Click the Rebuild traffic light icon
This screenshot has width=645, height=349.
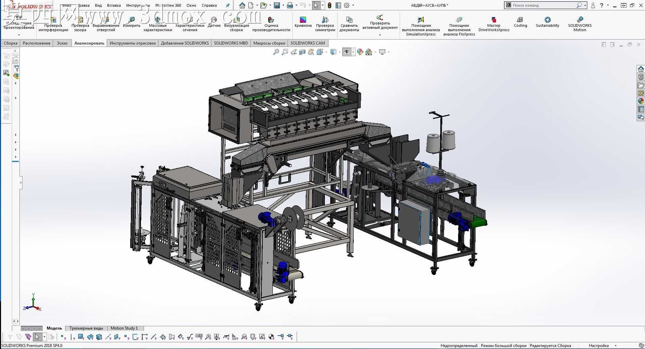coord(330,5)
